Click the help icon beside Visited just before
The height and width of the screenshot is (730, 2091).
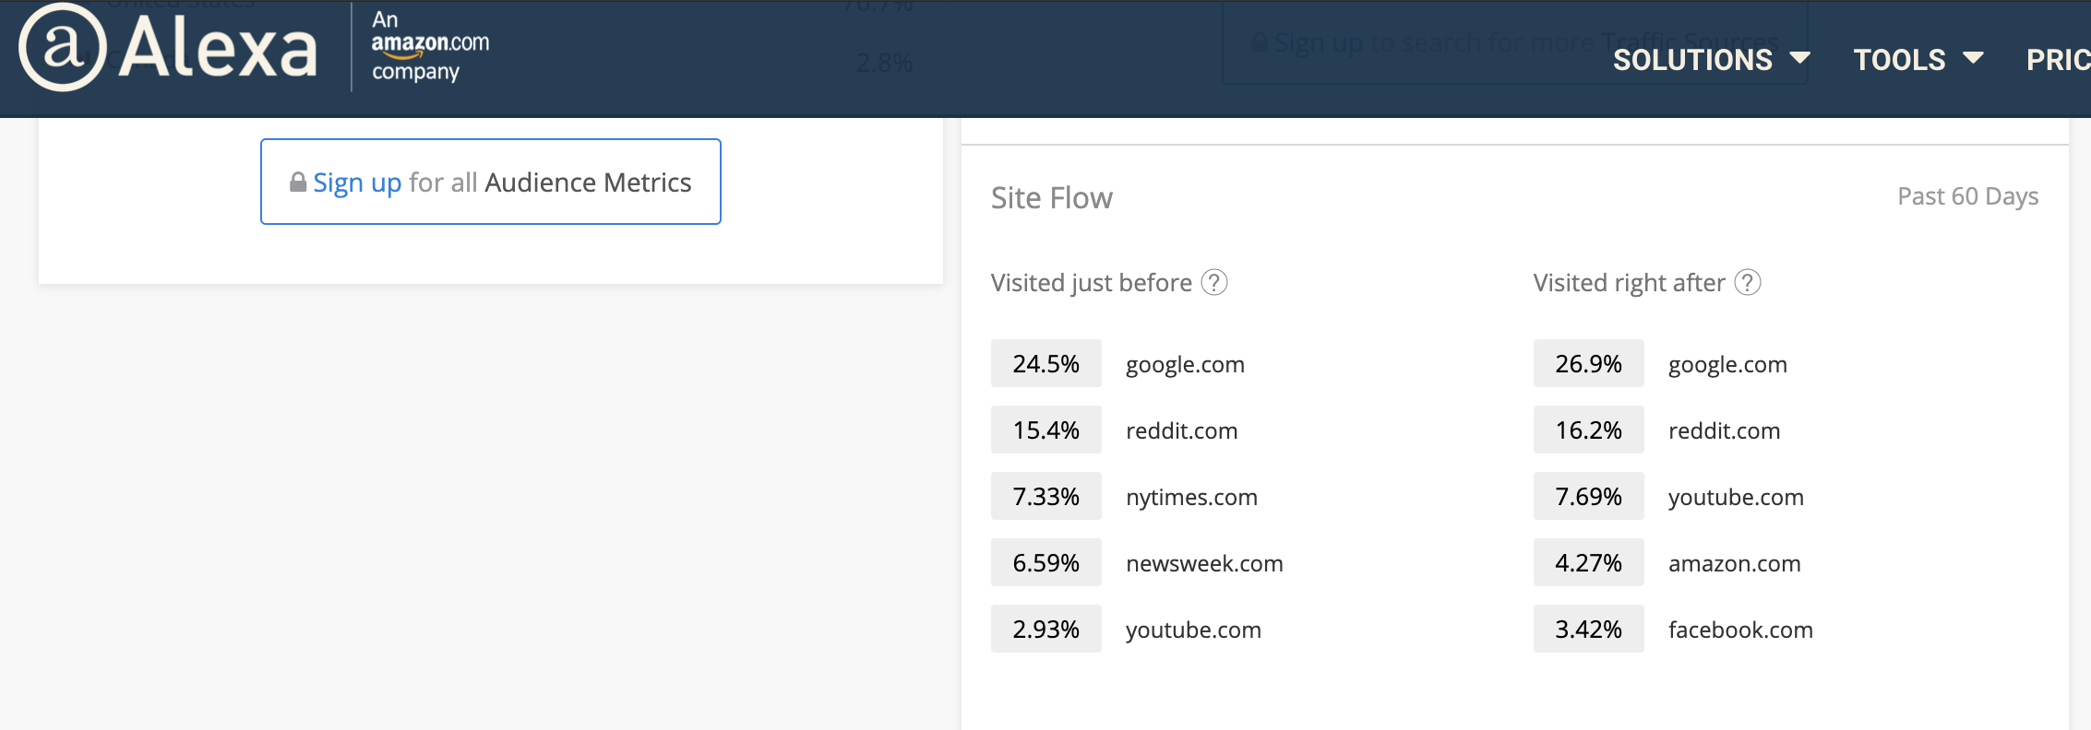pos(1214,282)
